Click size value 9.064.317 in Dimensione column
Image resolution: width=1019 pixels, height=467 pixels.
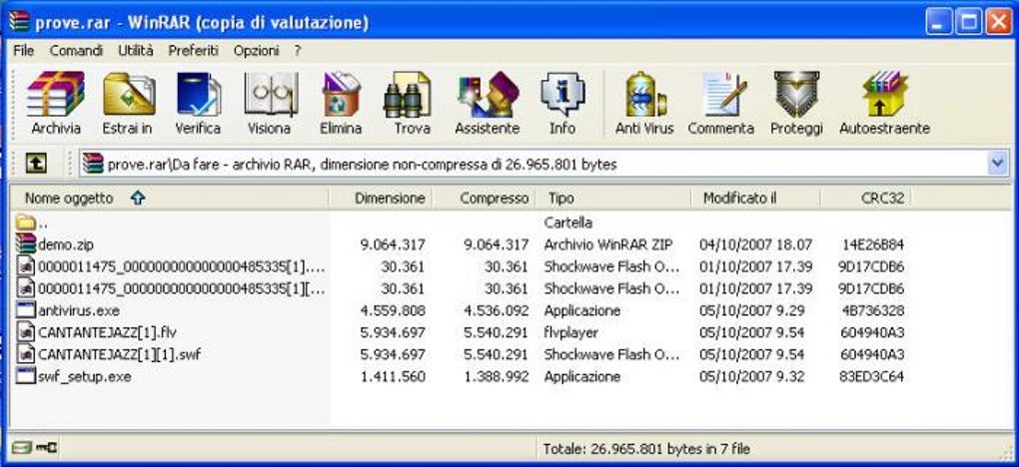(x=393, y=244)
